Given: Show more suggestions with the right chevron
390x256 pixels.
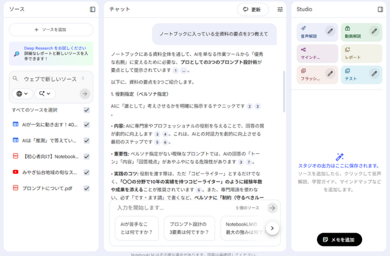Looking at the screenshot, I should [272, 228].
